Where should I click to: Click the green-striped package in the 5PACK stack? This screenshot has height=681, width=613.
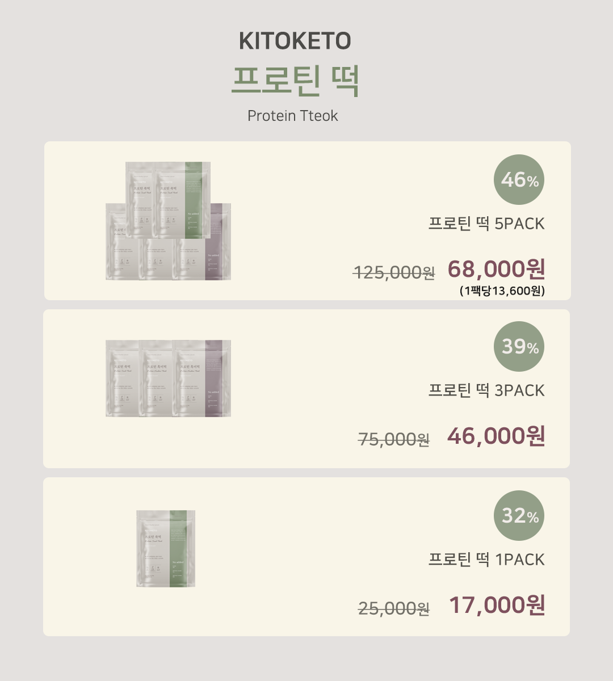[x=183, y=199]
